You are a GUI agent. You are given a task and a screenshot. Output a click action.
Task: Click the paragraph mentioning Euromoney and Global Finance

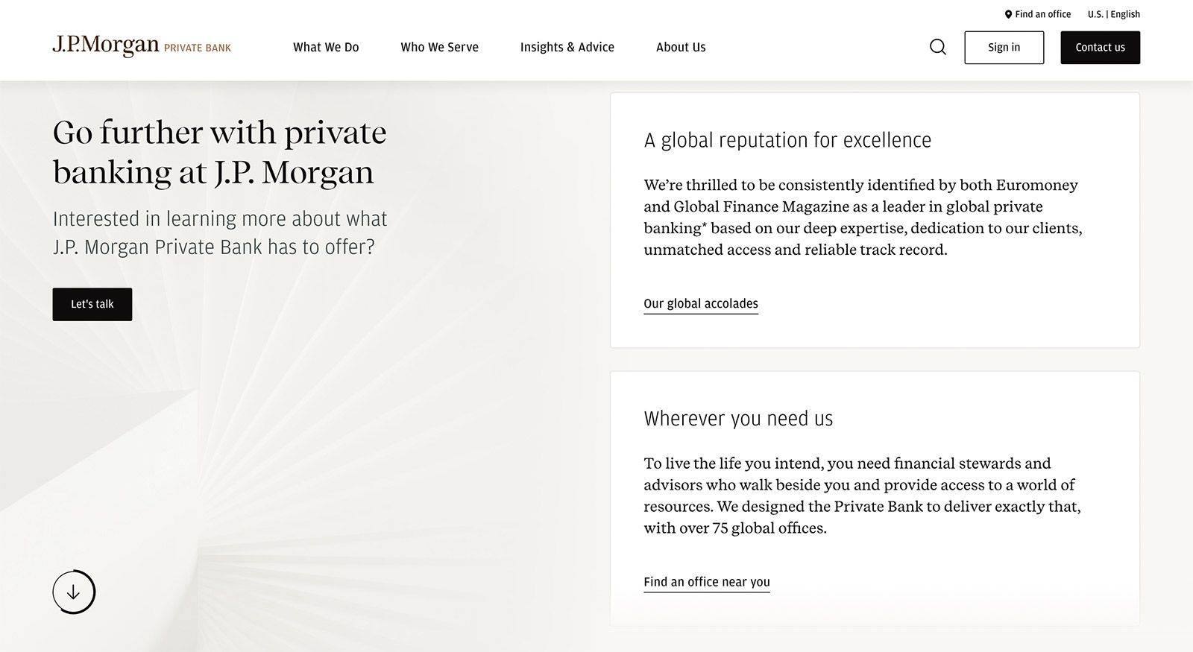click(863, 217)
